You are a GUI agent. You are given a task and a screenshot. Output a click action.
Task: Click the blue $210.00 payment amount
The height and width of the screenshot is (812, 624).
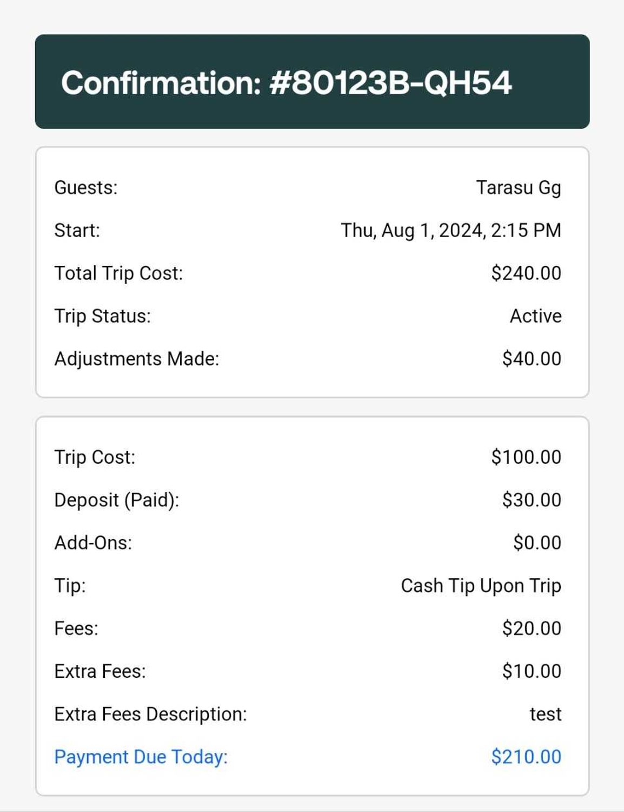tap(526, 757)
